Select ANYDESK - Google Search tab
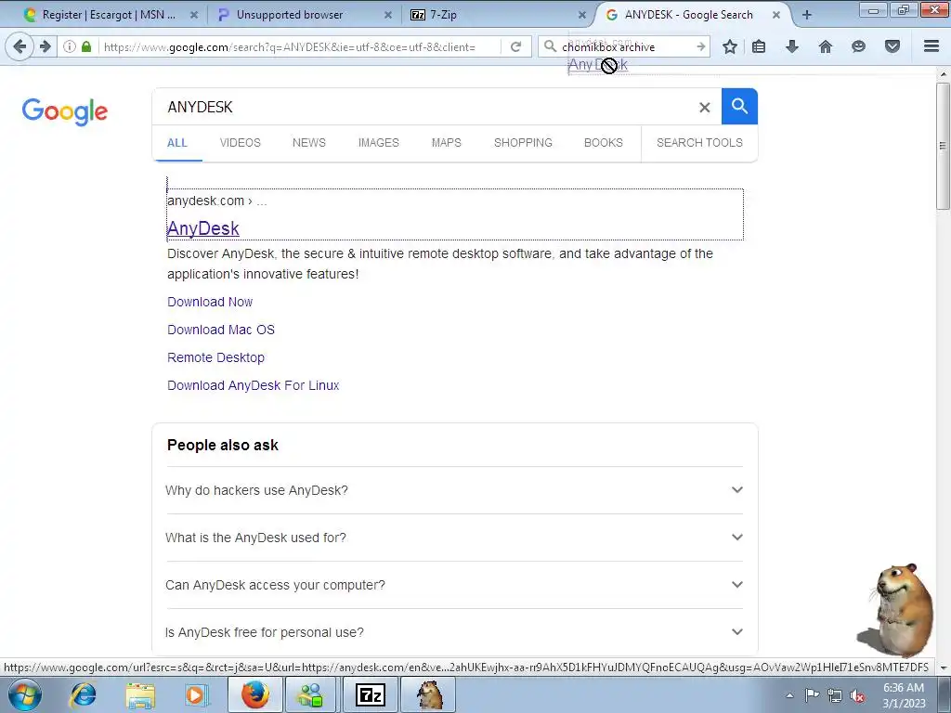951x713 pixels. (688, 15)
